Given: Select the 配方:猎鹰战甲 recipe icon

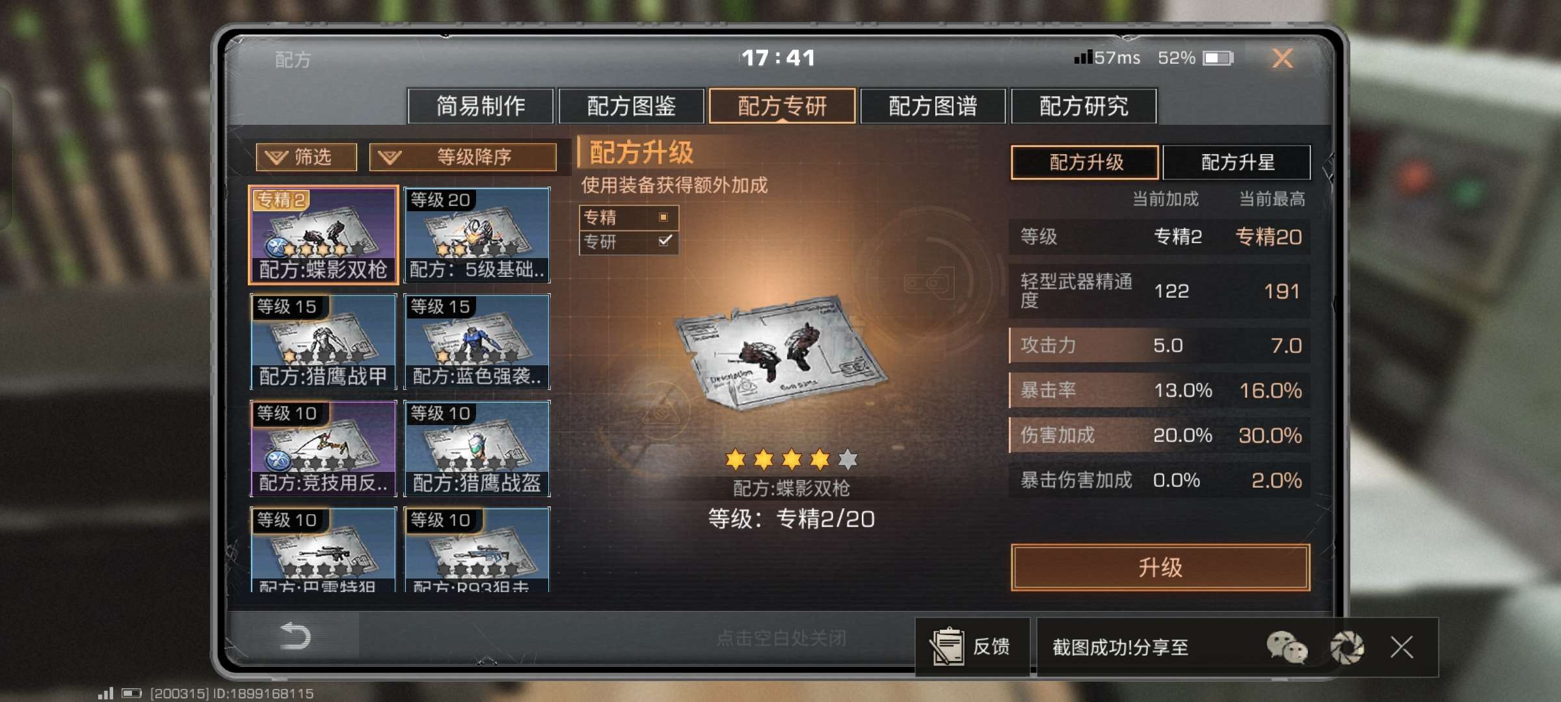Looking at the screenshot, I should (x=323, y=342).
